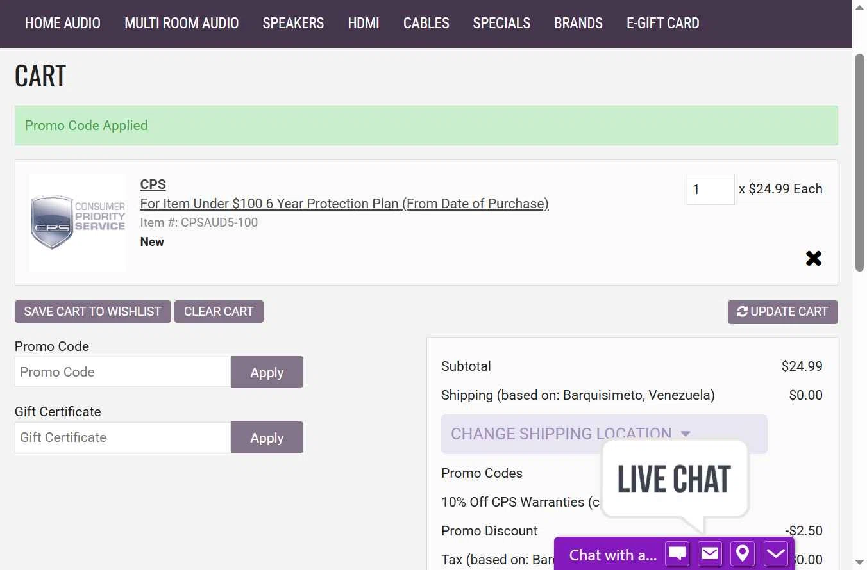Go to the Brands menu

click(578, 23)
